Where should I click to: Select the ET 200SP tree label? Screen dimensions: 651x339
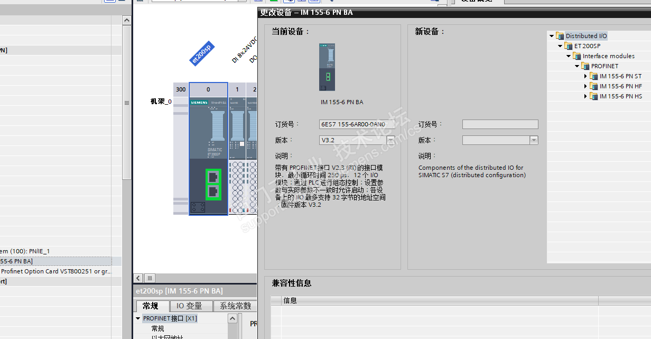point(588,46)
